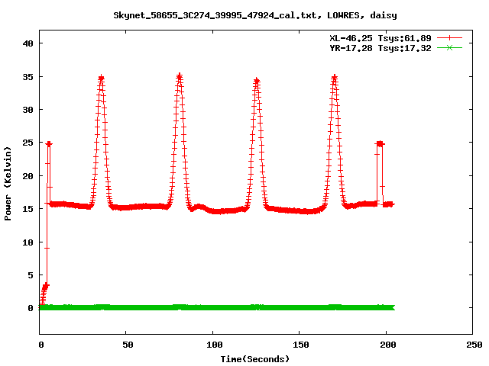489x366 pixels.
Task: Click the x-axis tick label 200
Action: click(388, 345)
